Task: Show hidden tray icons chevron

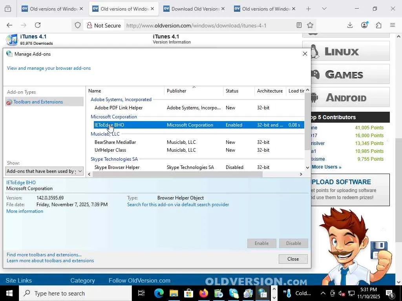Action: [x=323, y=293]
